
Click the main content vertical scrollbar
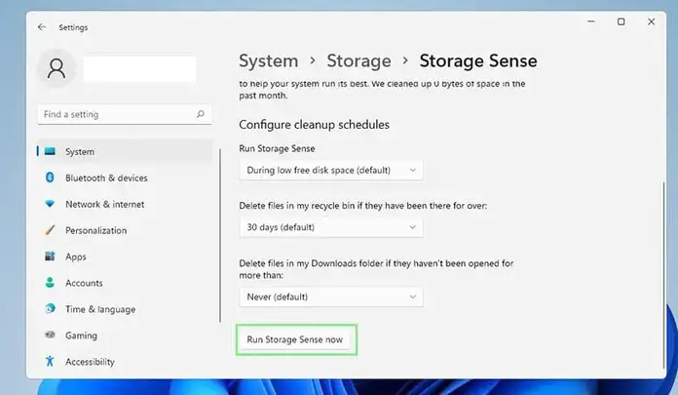coord(663,275)
